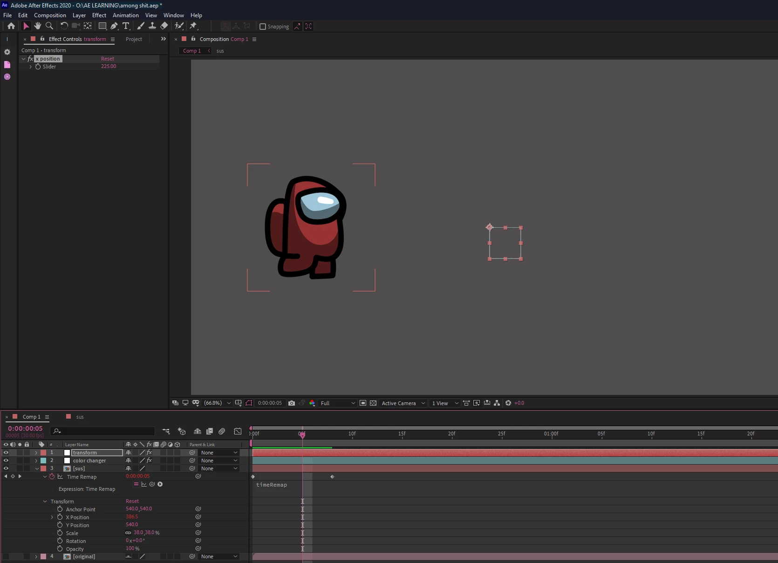This screenshot has width=778, height=563.
Task: Select the Horizontal Type tool
Action: 126,26
